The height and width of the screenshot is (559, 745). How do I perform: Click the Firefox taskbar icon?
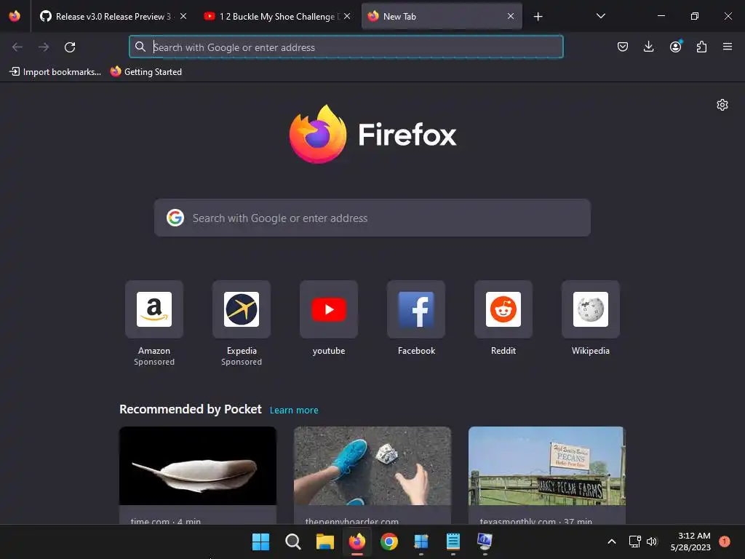coord(356,542)
